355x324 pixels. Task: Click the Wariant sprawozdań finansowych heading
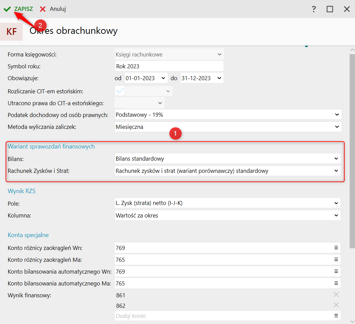[51, 146]
